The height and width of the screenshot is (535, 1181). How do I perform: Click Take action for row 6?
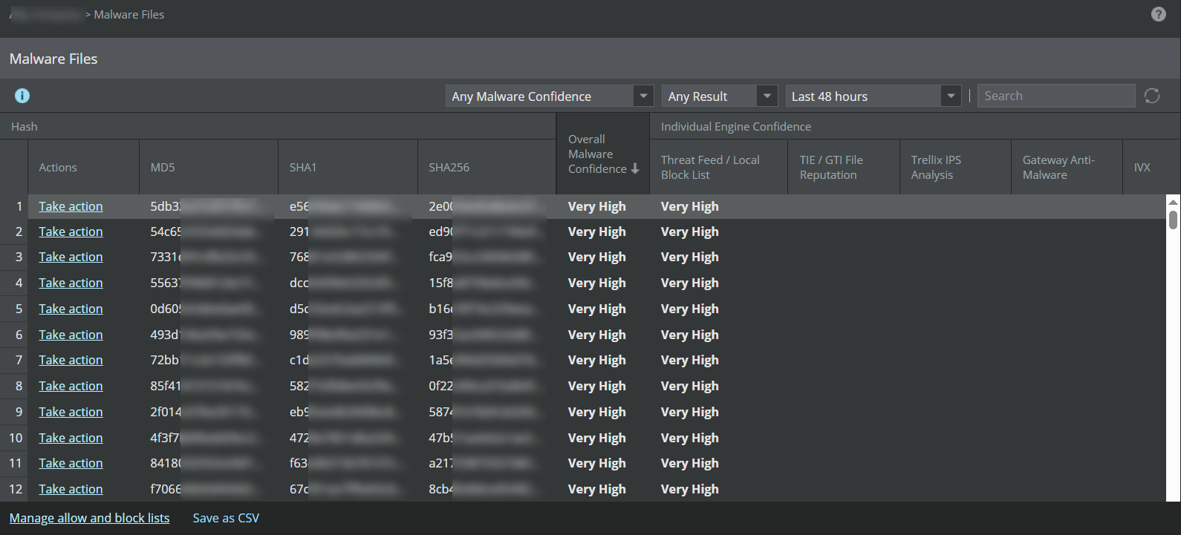pos(71,335)
